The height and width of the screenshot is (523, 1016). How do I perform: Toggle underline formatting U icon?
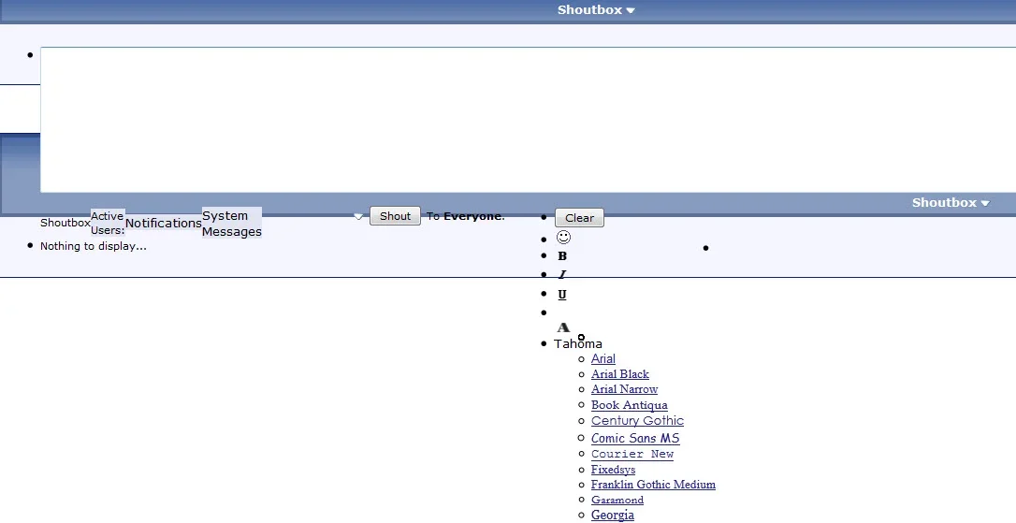[x=562, y=294]
